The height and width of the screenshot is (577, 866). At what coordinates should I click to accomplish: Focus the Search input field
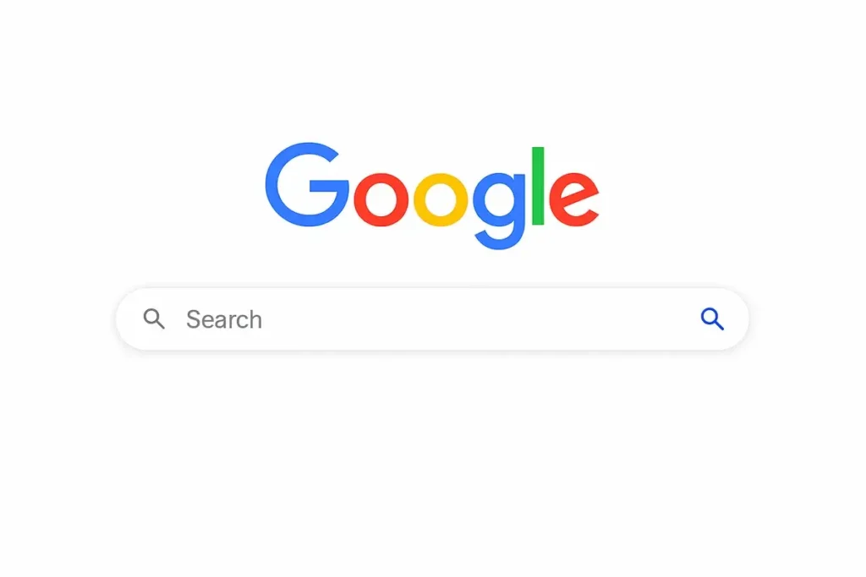(432, 318)
